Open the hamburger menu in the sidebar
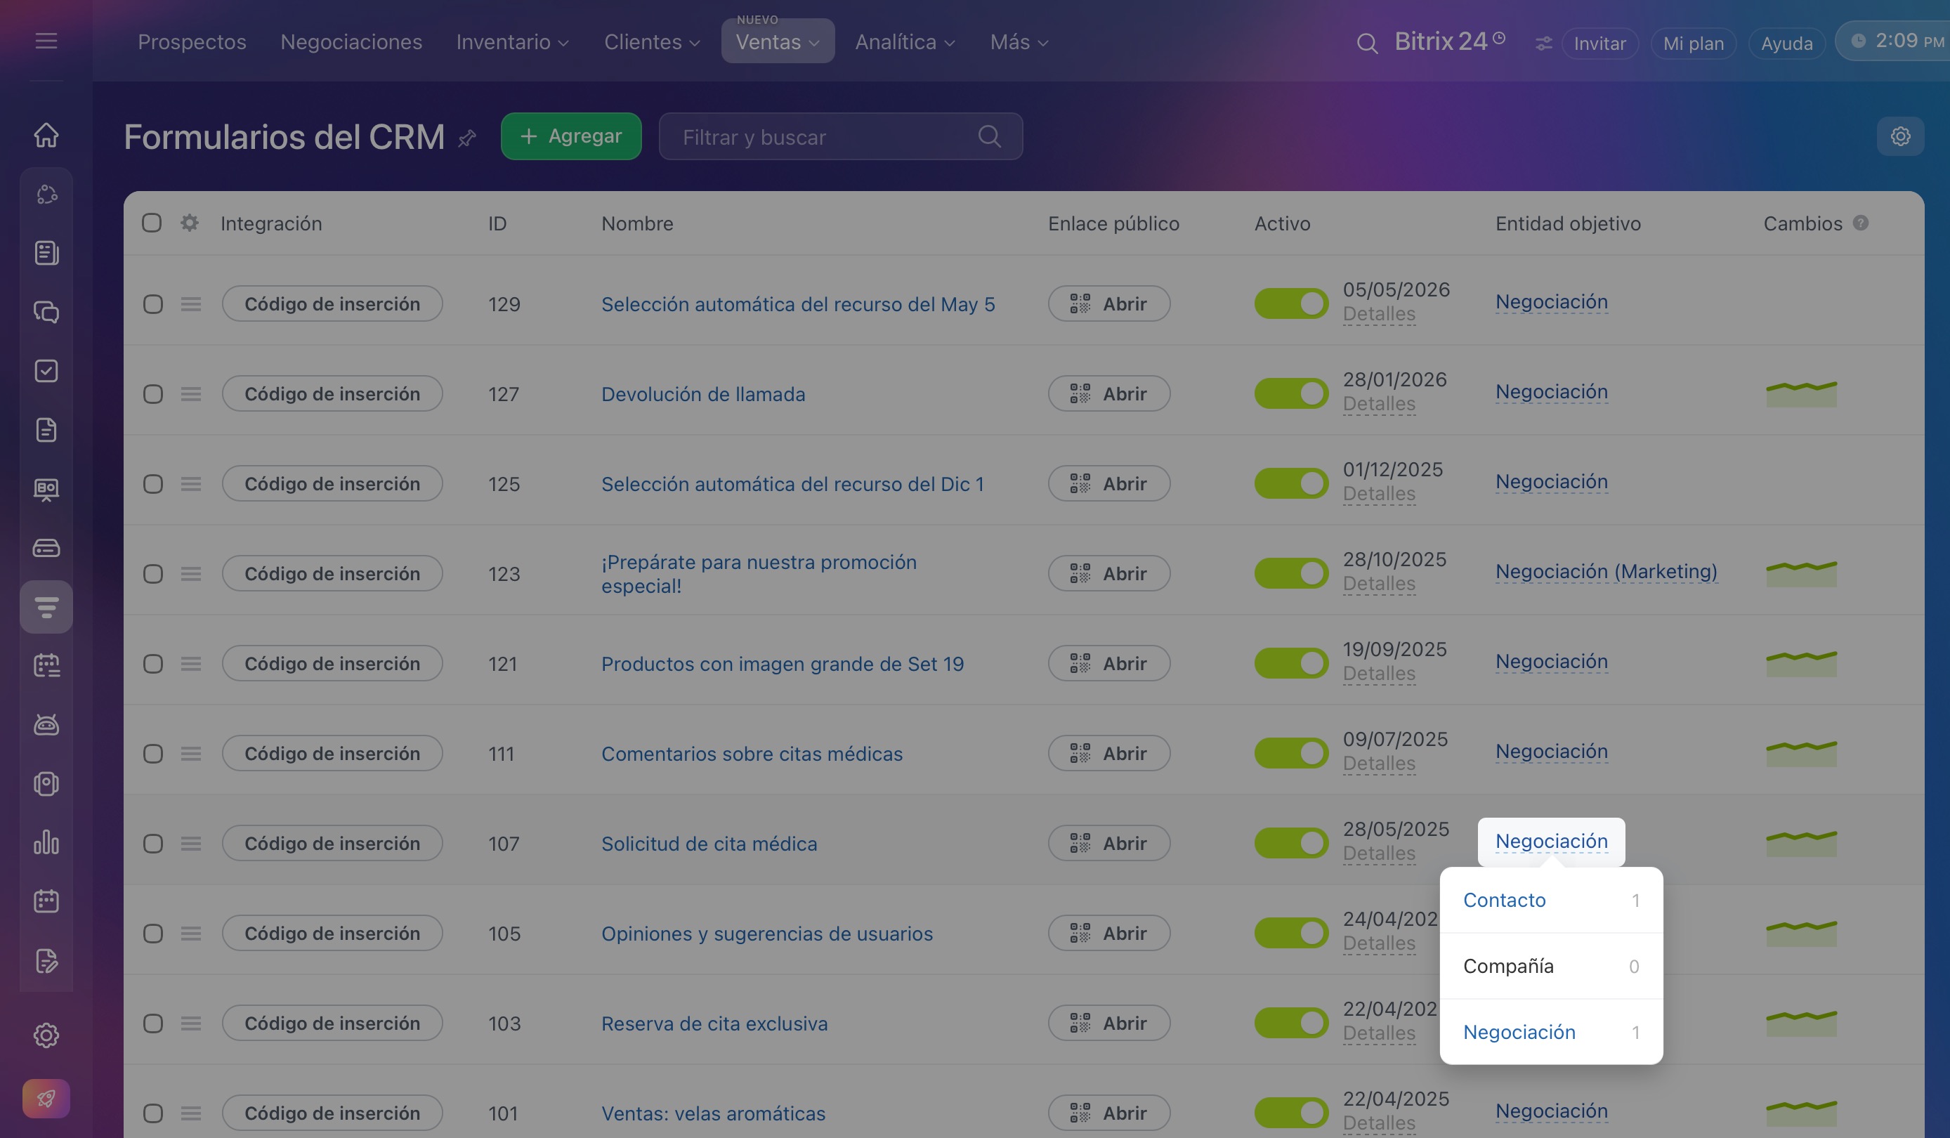 click(x=46, y=40)
